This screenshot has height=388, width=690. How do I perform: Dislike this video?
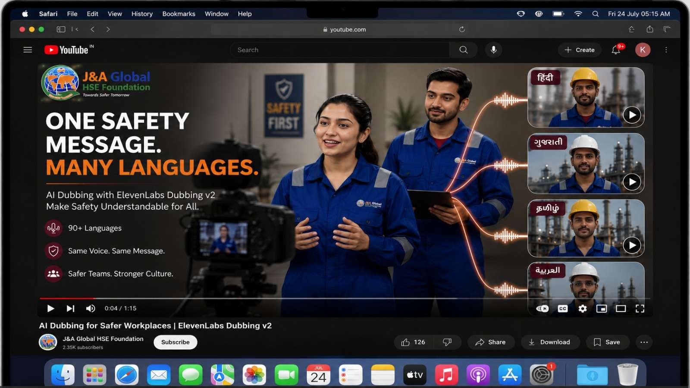coord(447,342)
